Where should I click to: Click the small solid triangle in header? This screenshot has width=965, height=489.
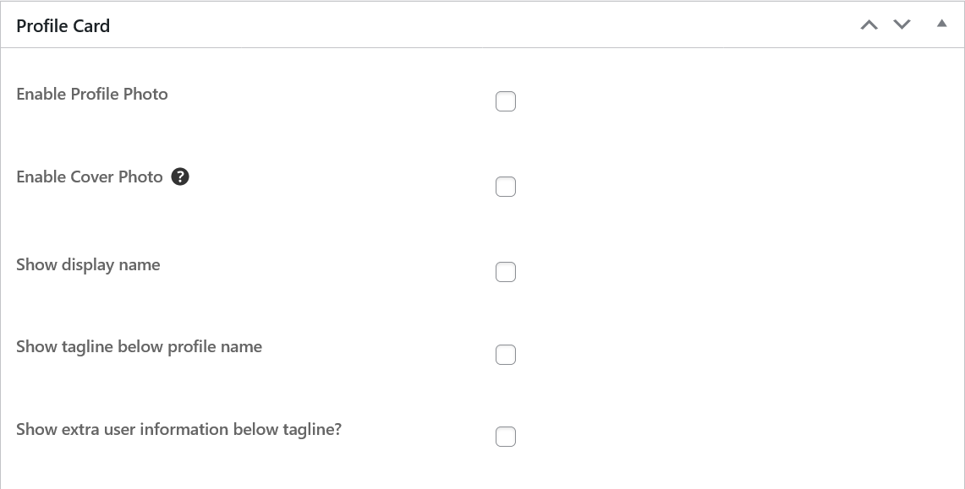point(941,24)
